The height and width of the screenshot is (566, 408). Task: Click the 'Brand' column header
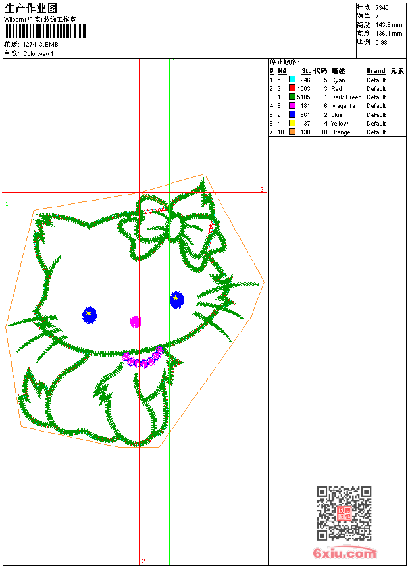(376, 71)
